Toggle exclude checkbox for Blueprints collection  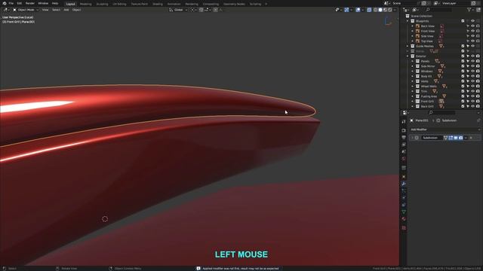point(463,21)
